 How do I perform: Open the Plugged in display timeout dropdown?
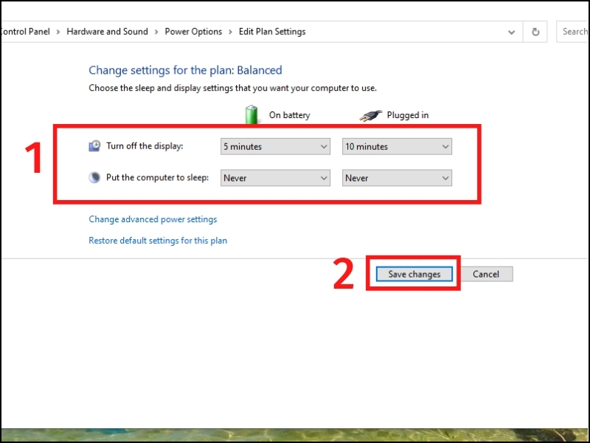tap(397, 147)
